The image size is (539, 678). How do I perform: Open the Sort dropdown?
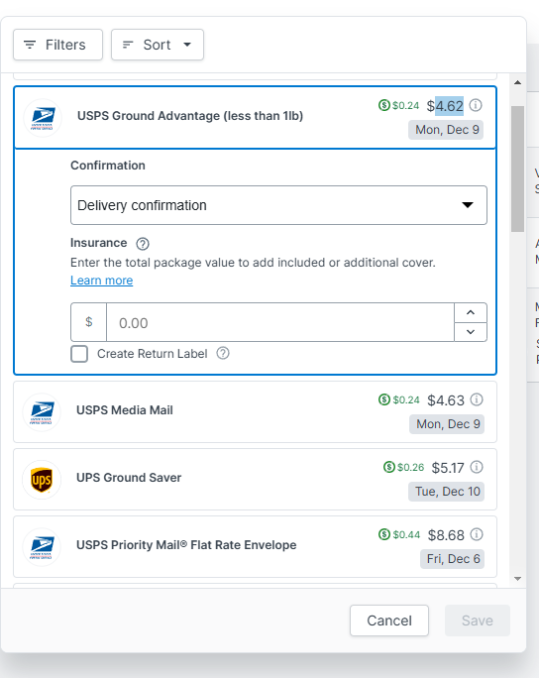[x=158, y=45]
